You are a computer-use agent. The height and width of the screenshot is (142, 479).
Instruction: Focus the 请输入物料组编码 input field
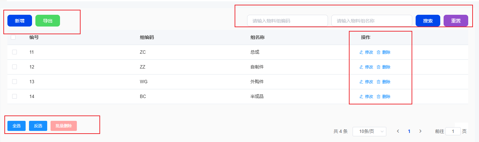pos(287,21)
